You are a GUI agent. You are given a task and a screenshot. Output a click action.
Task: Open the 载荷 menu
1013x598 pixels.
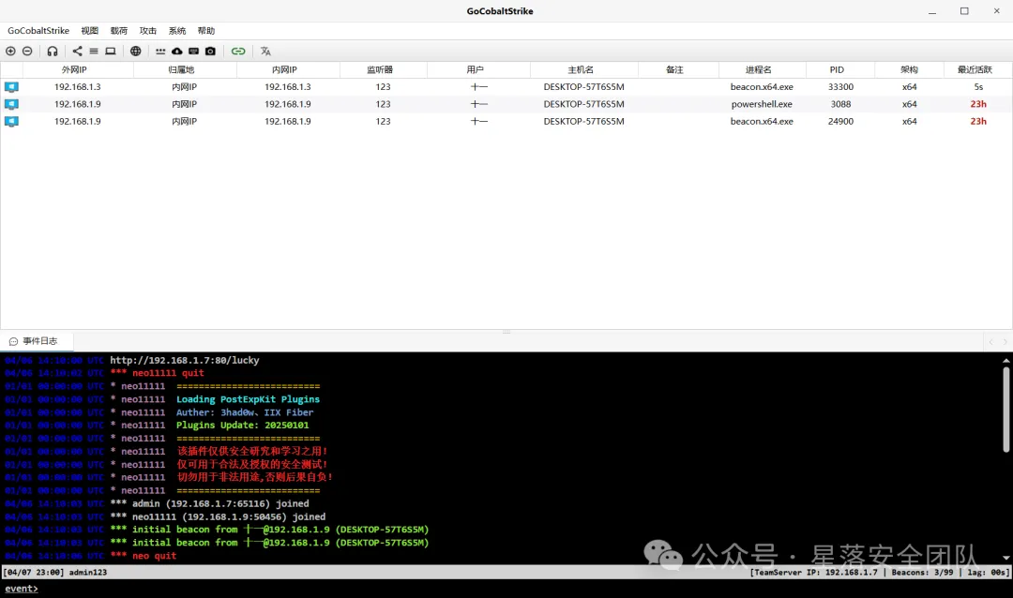[x=119, y=30]
